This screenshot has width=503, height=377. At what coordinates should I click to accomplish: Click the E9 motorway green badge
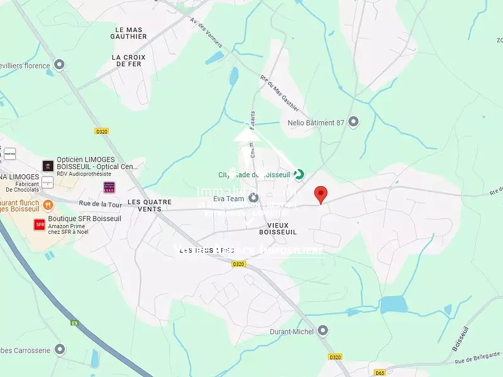(74, 323)
